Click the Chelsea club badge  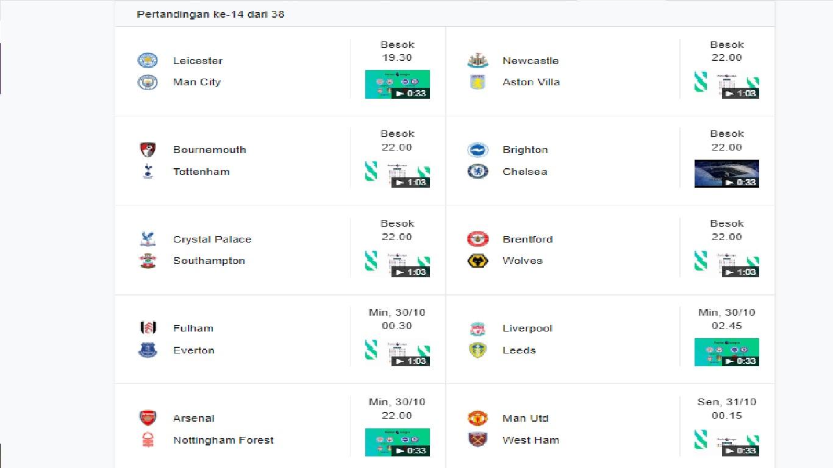coord(478,171)
